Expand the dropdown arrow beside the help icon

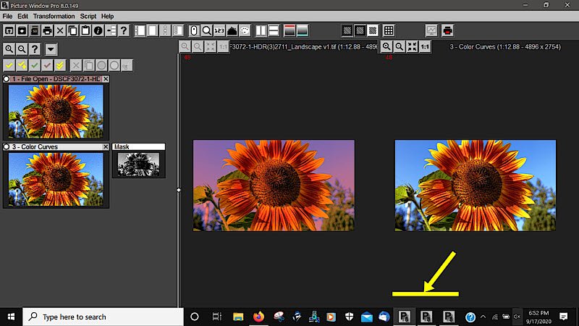coord(51,49)
